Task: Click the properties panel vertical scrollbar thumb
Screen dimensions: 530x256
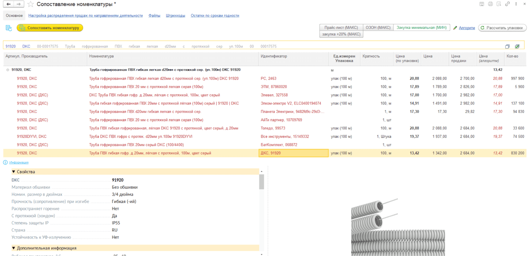Action: 261,181
